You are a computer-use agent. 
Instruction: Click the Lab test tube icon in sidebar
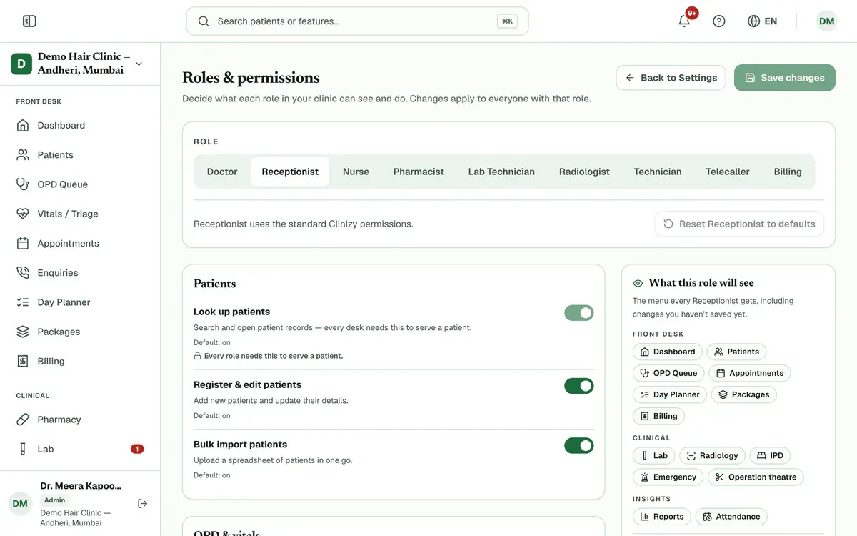point(23,449)
